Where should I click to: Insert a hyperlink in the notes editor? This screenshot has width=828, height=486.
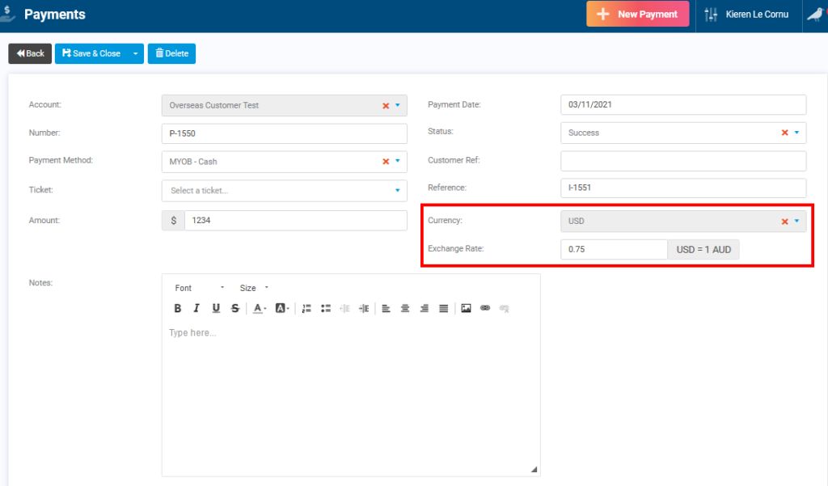486,308
